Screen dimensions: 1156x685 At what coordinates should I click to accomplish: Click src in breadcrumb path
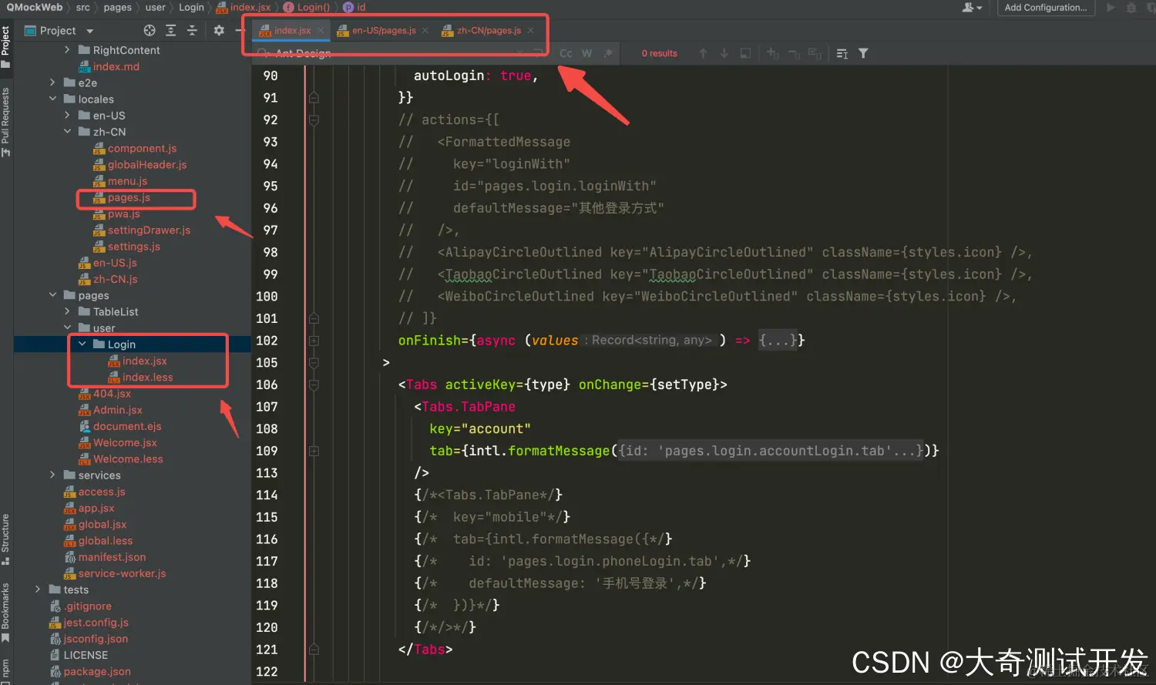click(82, 7)
